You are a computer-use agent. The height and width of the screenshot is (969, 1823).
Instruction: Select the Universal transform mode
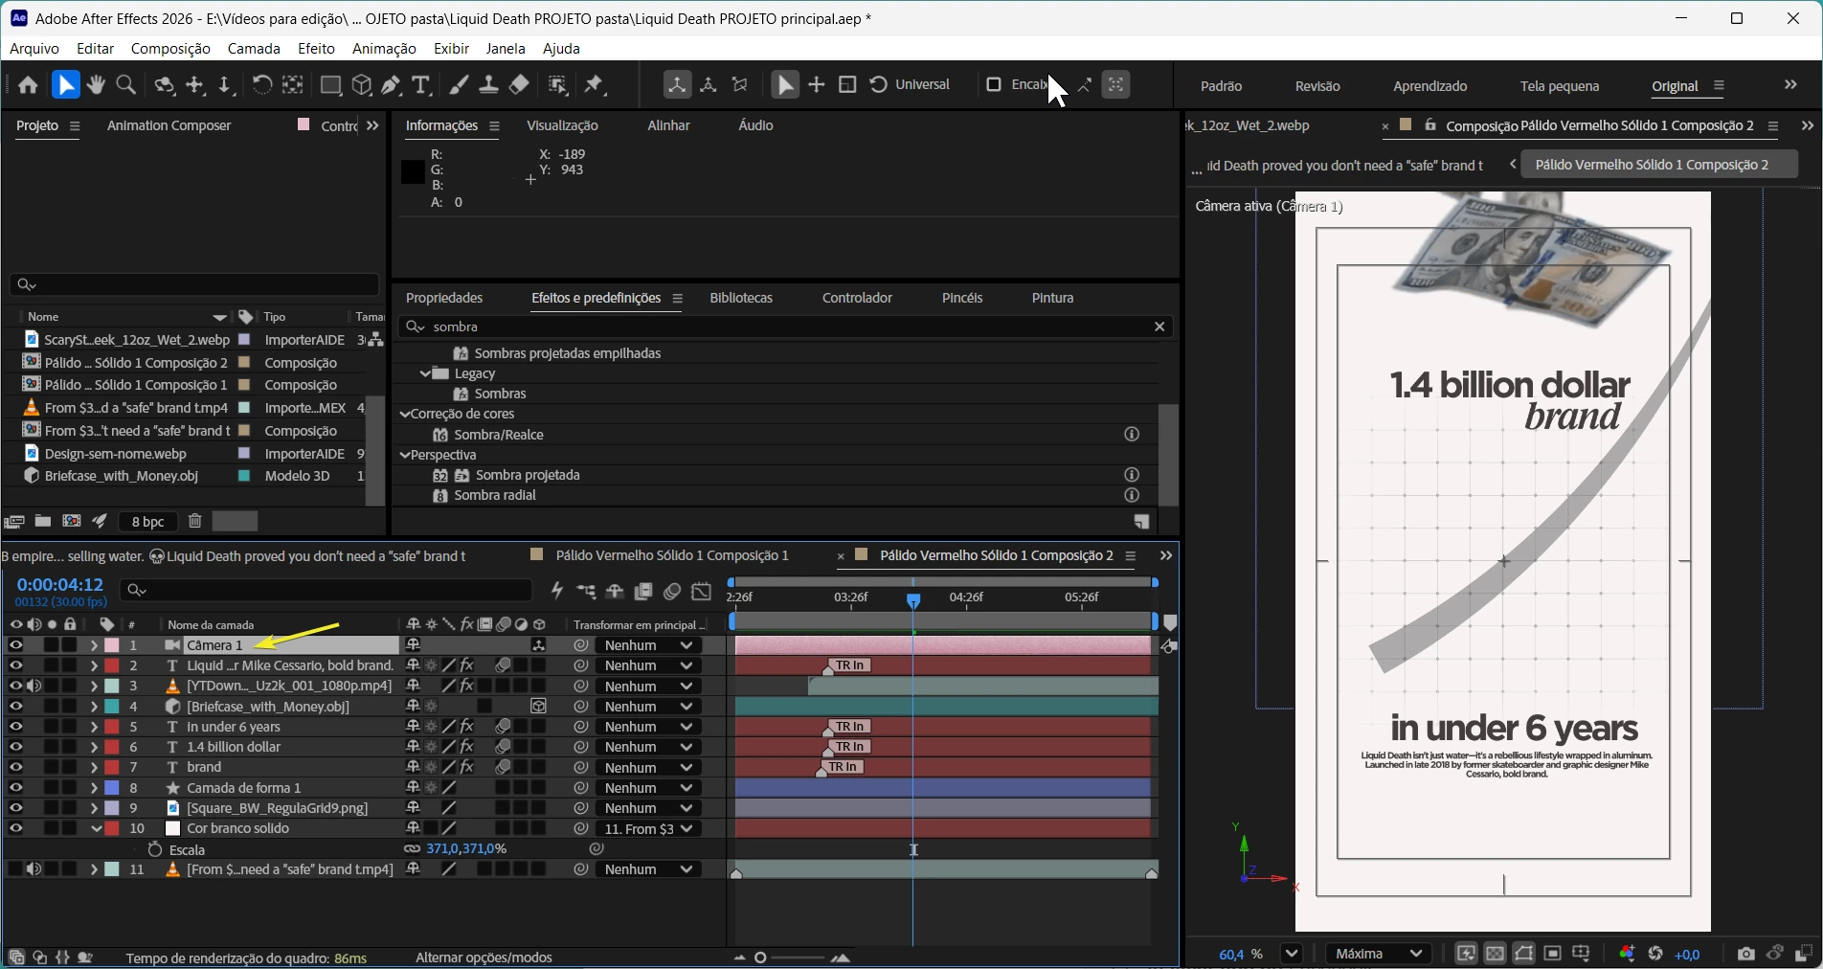pyautogui.click(x=910, y=85)
